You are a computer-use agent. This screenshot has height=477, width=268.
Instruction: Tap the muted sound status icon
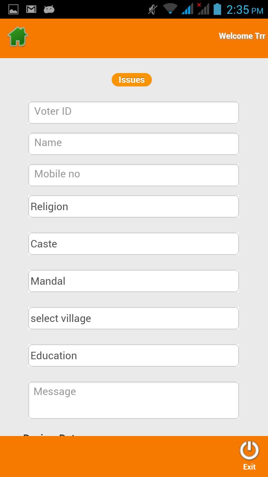153,9
